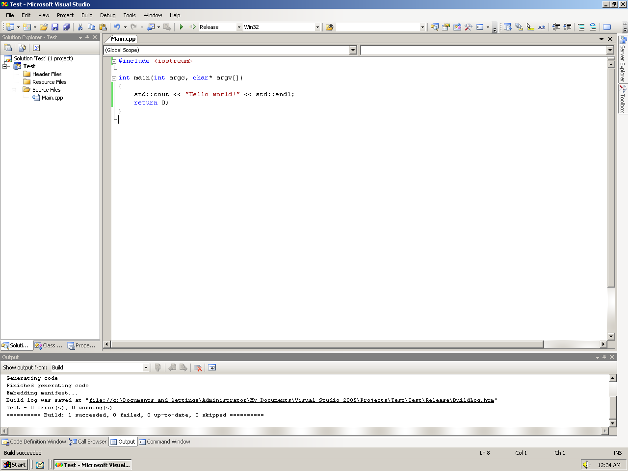Viewport: 628px width, 471px height.
Task: Uncomment the selected lines icon
Action: point(593,27)
